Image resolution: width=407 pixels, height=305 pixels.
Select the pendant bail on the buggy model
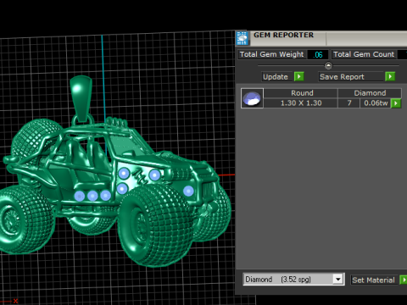click(x=81, y=97)
